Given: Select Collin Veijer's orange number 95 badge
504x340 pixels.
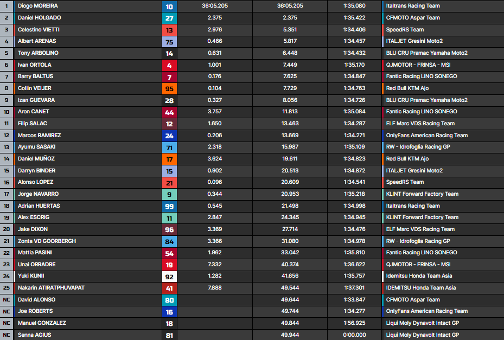Looking at the screenshot, I should pos(169,88).
